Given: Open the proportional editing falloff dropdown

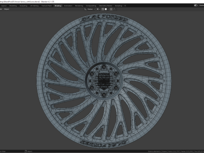Looking at the screenshot, I should pos(115,9).
